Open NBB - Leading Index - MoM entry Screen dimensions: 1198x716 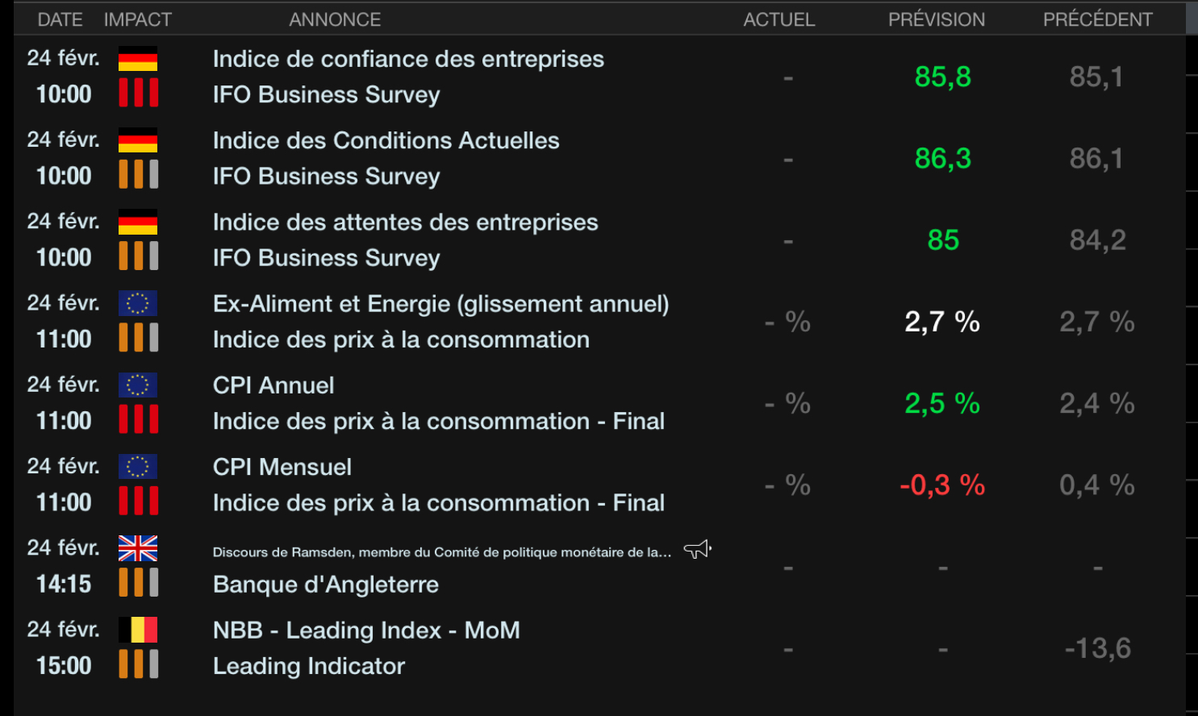(366, 631)
